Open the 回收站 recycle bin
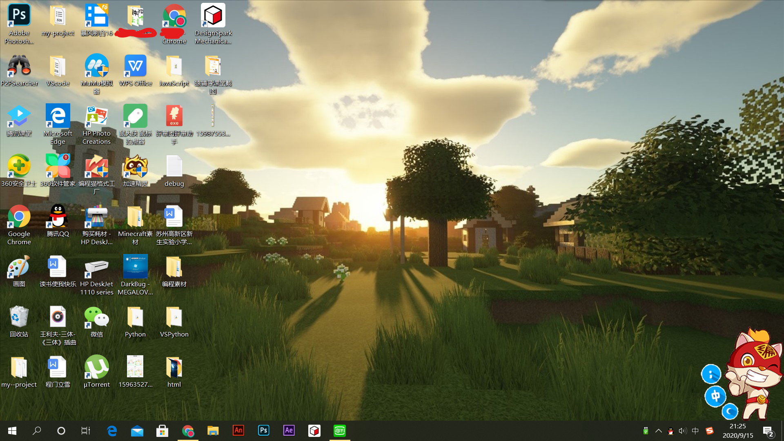The height and width of the screenshot is (441, 784). coord(19,321)
